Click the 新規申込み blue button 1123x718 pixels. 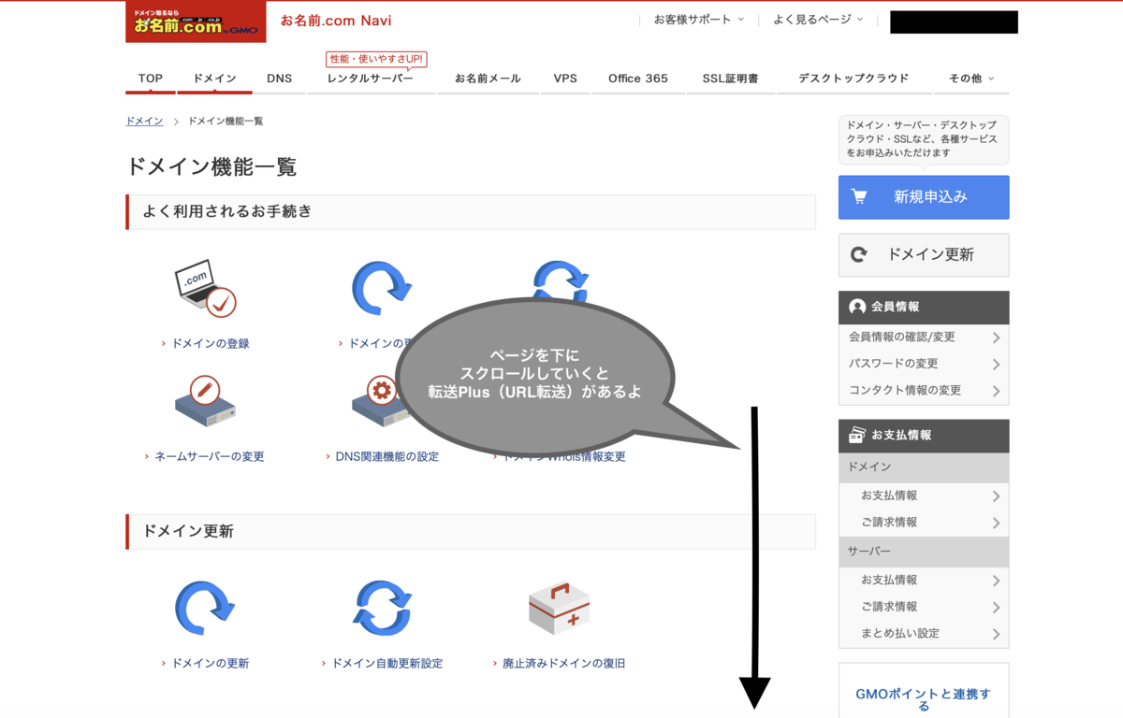tap(924, 197)
